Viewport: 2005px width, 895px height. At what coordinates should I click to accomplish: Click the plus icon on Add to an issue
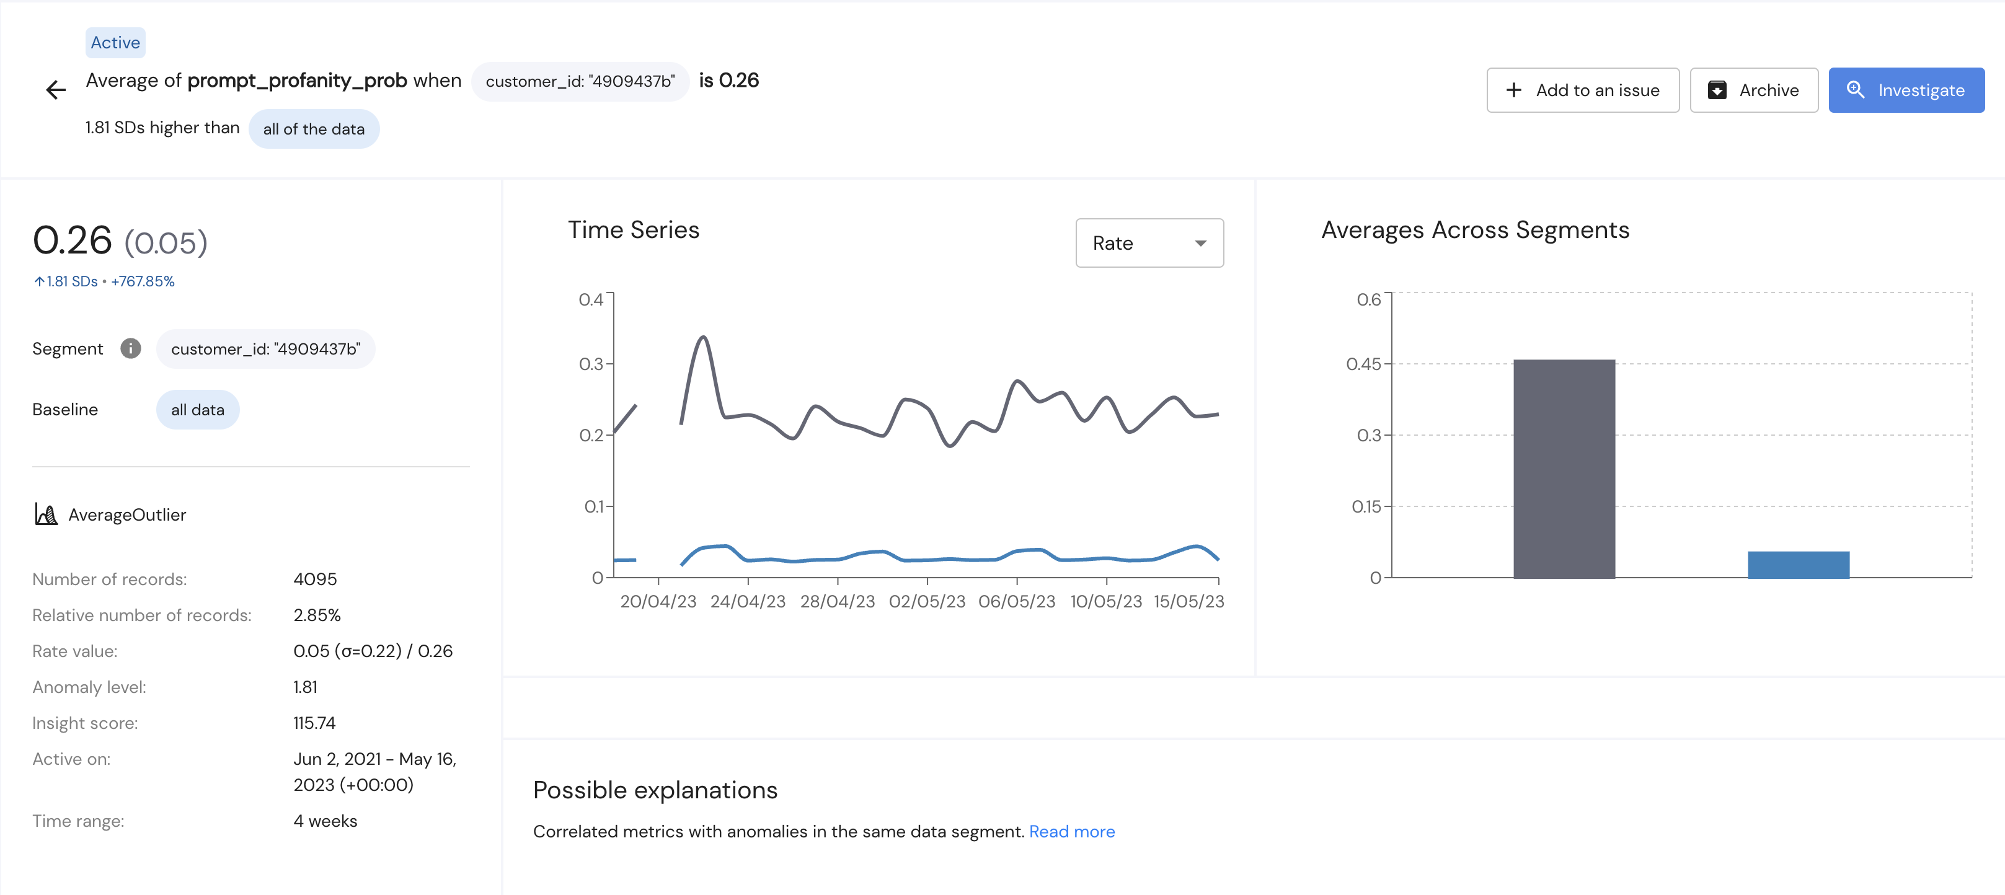pos(1514,90)
